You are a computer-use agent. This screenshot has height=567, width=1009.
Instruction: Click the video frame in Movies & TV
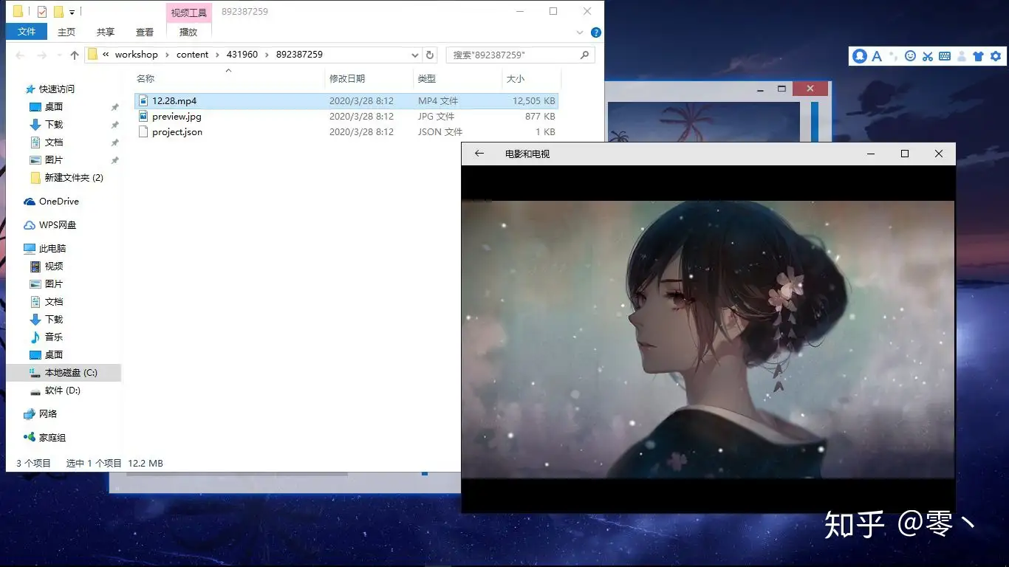(708, 340)
